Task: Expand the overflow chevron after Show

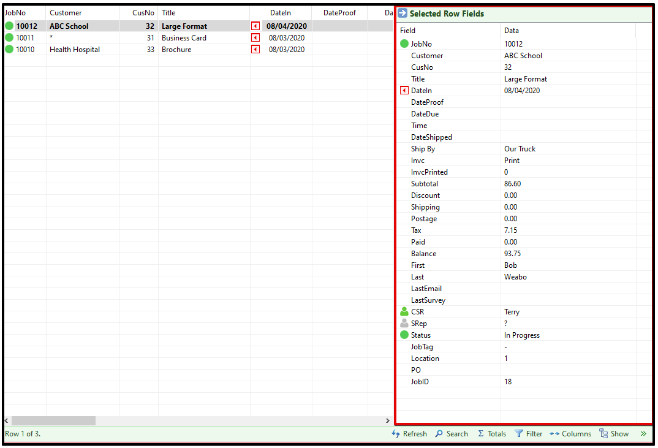Action: pyautogui.click(x=643, y=434)
